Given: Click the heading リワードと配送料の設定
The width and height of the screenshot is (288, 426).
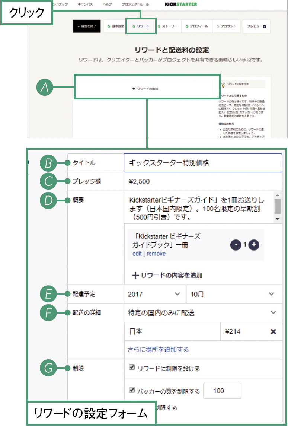Looking at the screenshot, I should (x=172, y=50).
